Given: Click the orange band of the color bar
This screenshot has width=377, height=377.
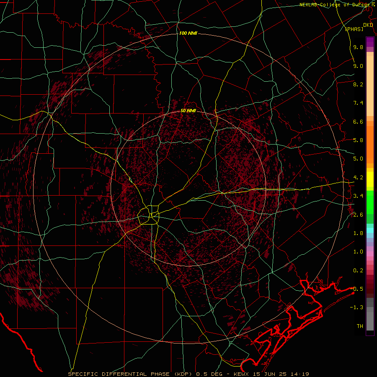Looking at the screenshot, I should 370,144.
